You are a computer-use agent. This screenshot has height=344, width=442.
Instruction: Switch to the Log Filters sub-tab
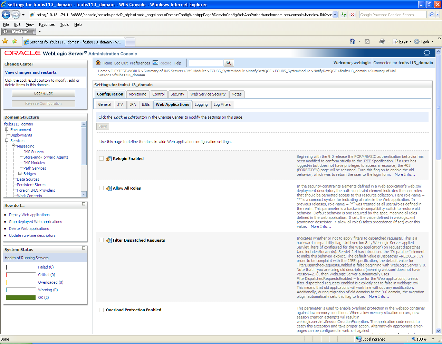tap(222, 104)
